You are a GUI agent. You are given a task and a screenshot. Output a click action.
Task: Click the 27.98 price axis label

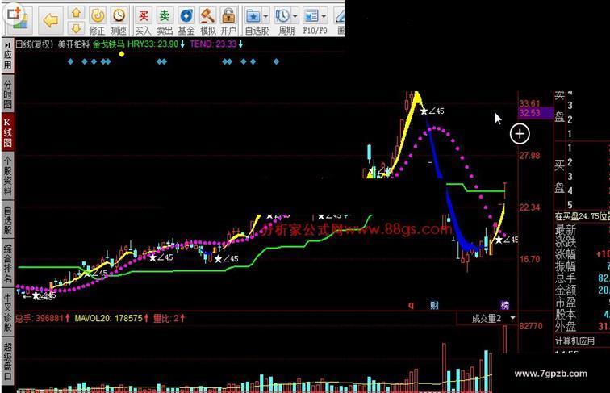click(529, 156)
